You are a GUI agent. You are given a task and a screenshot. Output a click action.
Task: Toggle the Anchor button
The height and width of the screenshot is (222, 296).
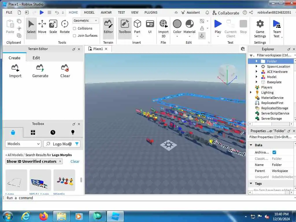pyautogui.click(x=202, y=36)
